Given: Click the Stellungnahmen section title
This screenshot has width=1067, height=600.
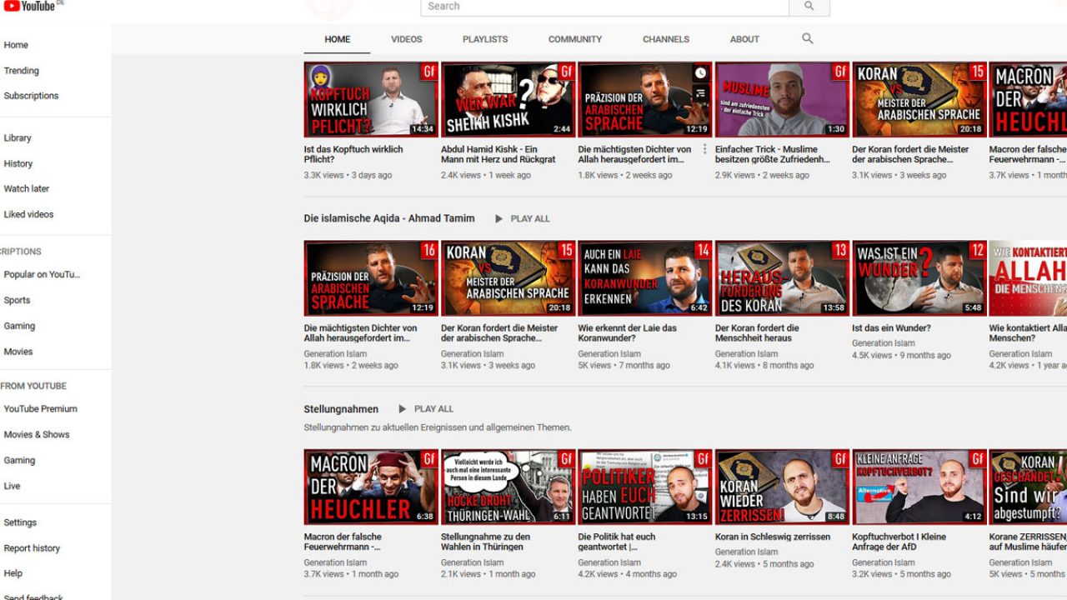Looking at the screenshot, I should 341,409.
